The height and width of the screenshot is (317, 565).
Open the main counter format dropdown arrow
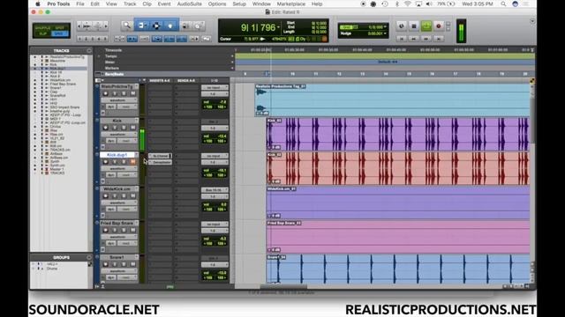pyautogui.click(x=278, y=27)
